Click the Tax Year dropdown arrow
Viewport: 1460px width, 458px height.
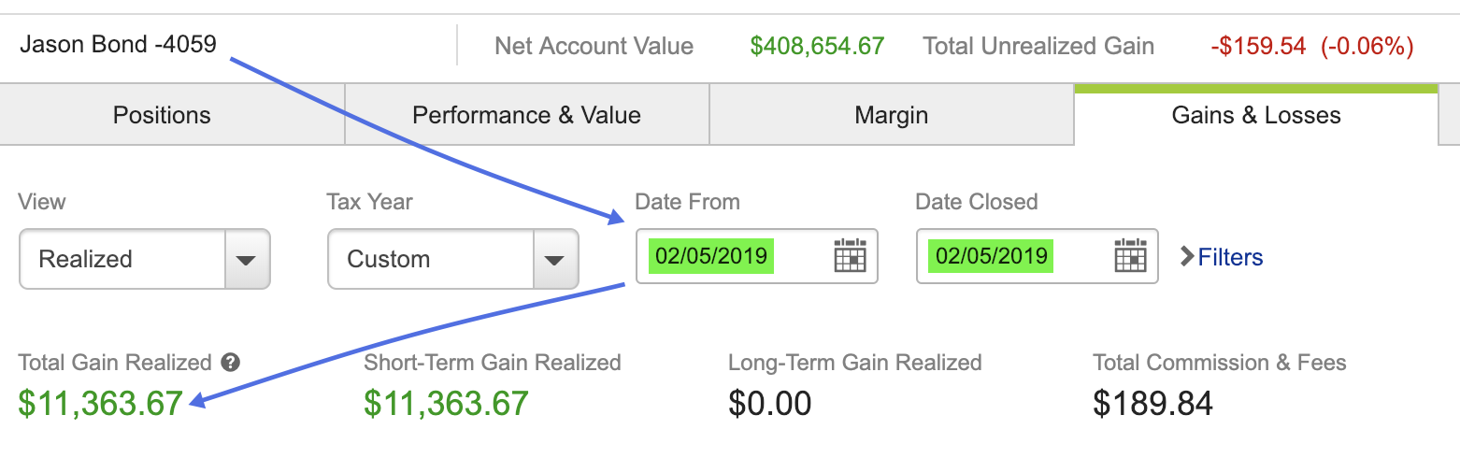[555, 259]
